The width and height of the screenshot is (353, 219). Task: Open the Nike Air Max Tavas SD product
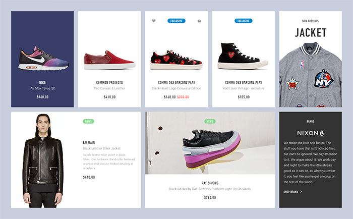tap(42, 59)
